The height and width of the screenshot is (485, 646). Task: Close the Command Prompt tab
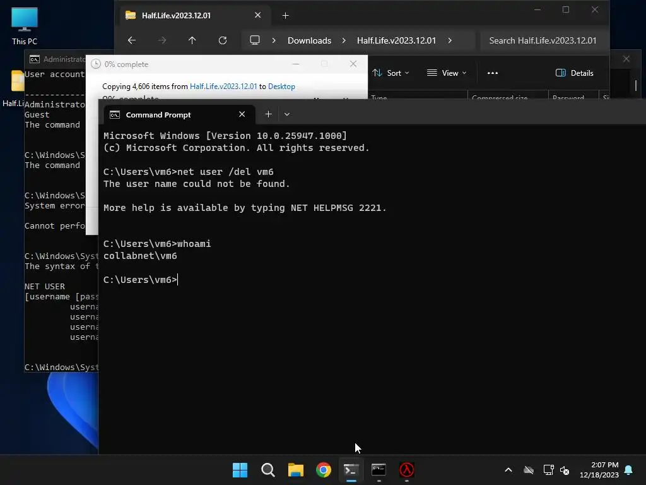click(x=242, y=114)
